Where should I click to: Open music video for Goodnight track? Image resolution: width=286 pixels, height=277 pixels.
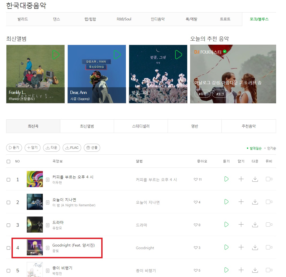tap(269, 247)
